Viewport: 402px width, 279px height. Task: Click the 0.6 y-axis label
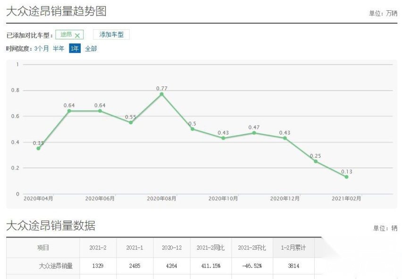click(x=15, y=116)
